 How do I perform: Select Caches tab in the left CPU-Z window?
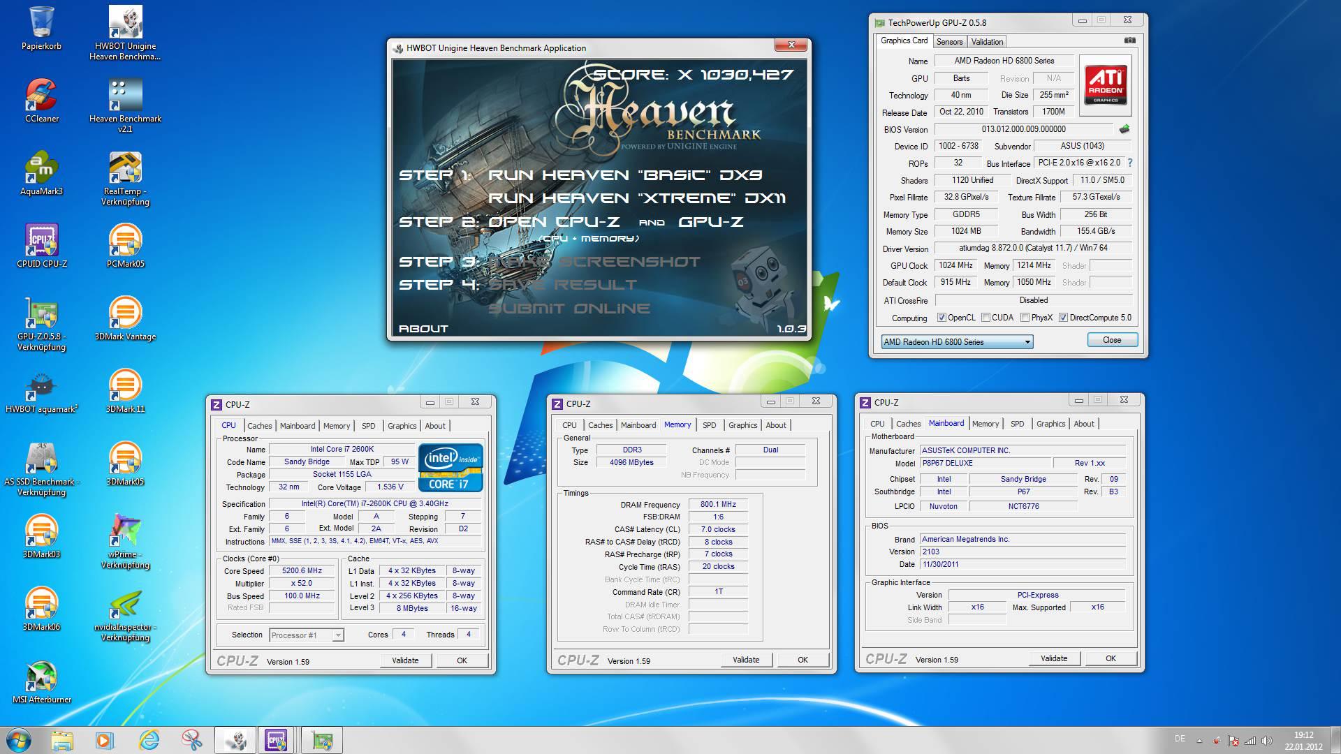click(259, 426)
